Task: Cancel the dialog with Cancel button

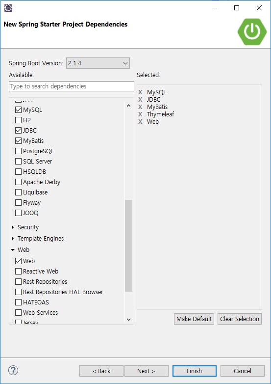Action: [243, 371]
